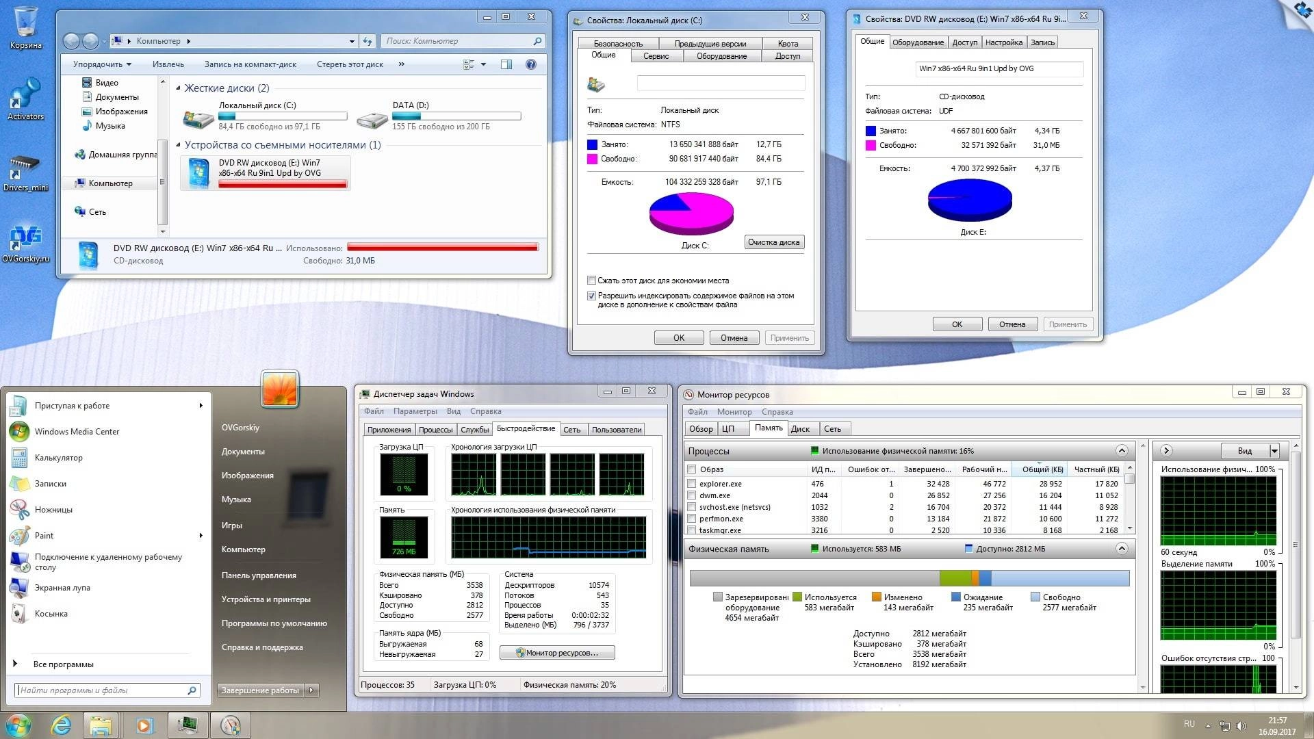The image size is (1314, 739).
Task: Collapse the Processes section in Resource Monitor
Action: (x=1121, y=450)
